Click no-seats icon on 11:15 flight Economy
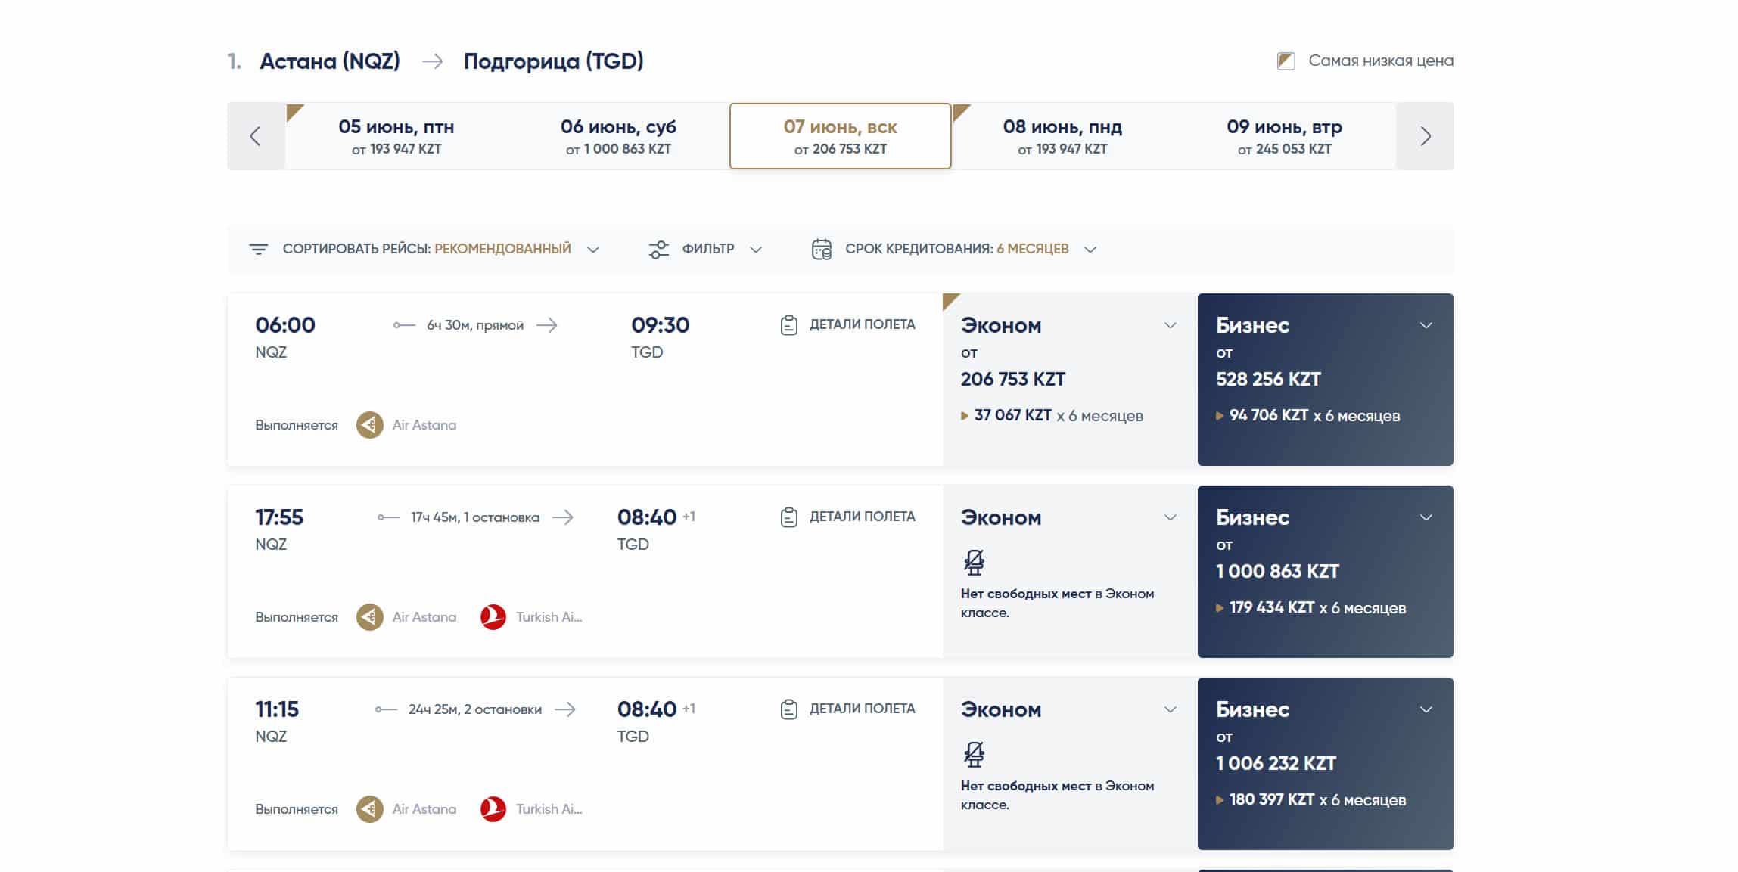 click(x=974, y=754)
